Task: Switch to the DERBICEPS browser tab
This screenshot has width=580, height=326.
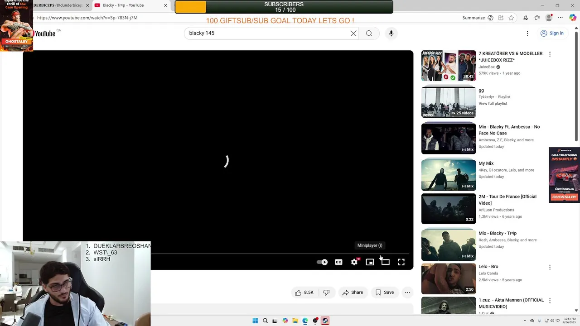Action: pos(62,5)
